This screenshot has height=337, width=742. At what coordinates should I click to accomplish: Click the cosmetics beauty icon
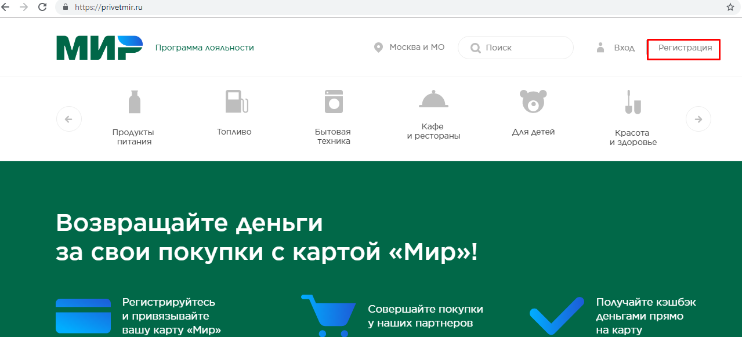[633, 103]
